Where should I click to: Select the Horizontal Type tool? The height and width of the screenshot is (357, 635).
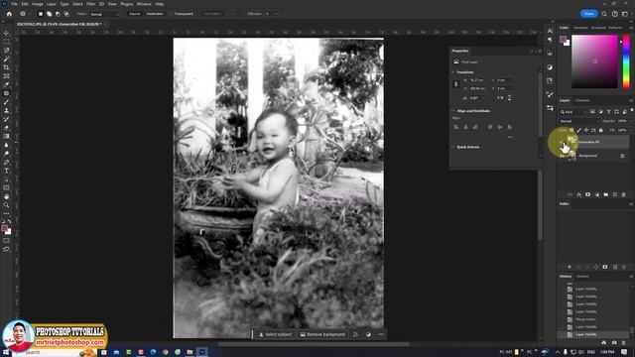point(6,171)
